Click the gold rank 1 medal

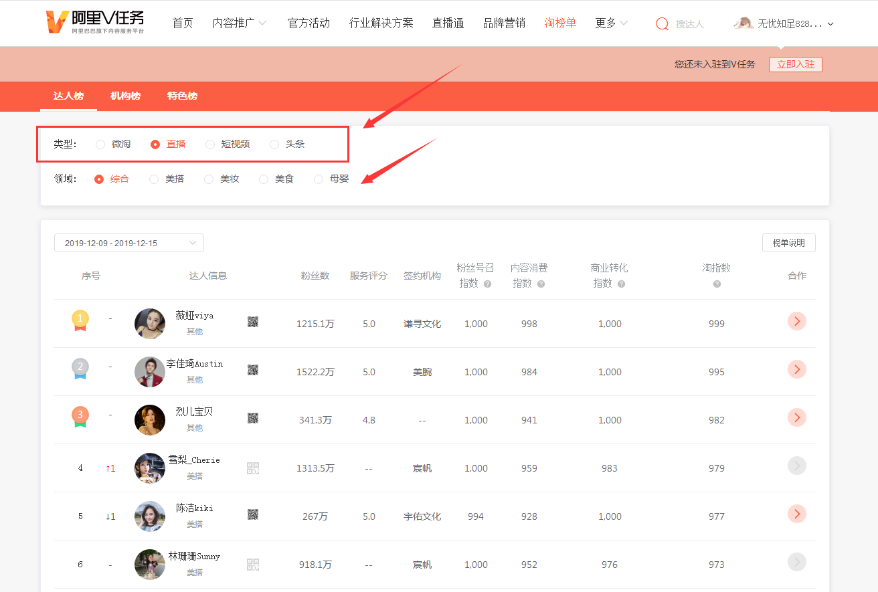[80, 320]
